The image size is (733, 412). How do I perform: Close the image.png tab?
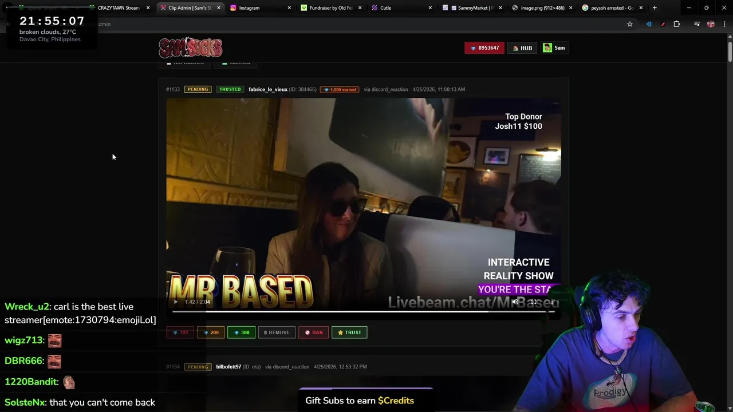coord(570,8)
